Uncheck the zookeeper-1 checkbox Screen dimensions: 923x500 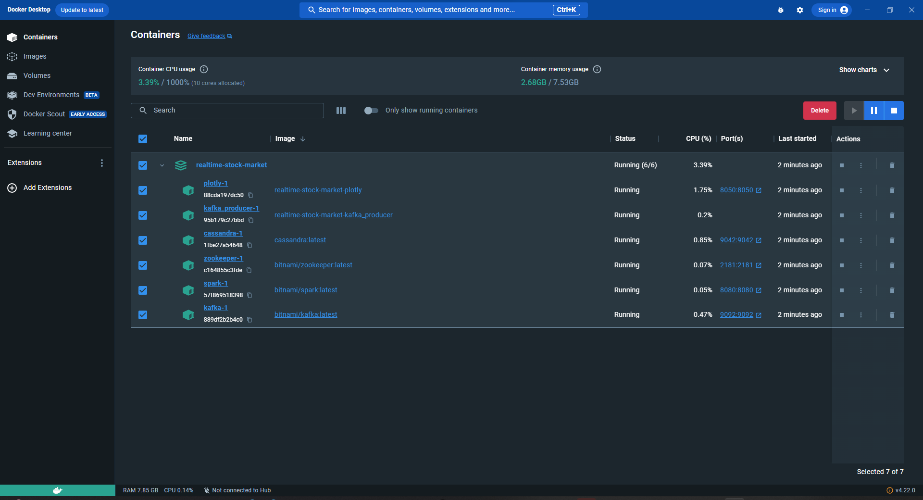pos(143,265)
